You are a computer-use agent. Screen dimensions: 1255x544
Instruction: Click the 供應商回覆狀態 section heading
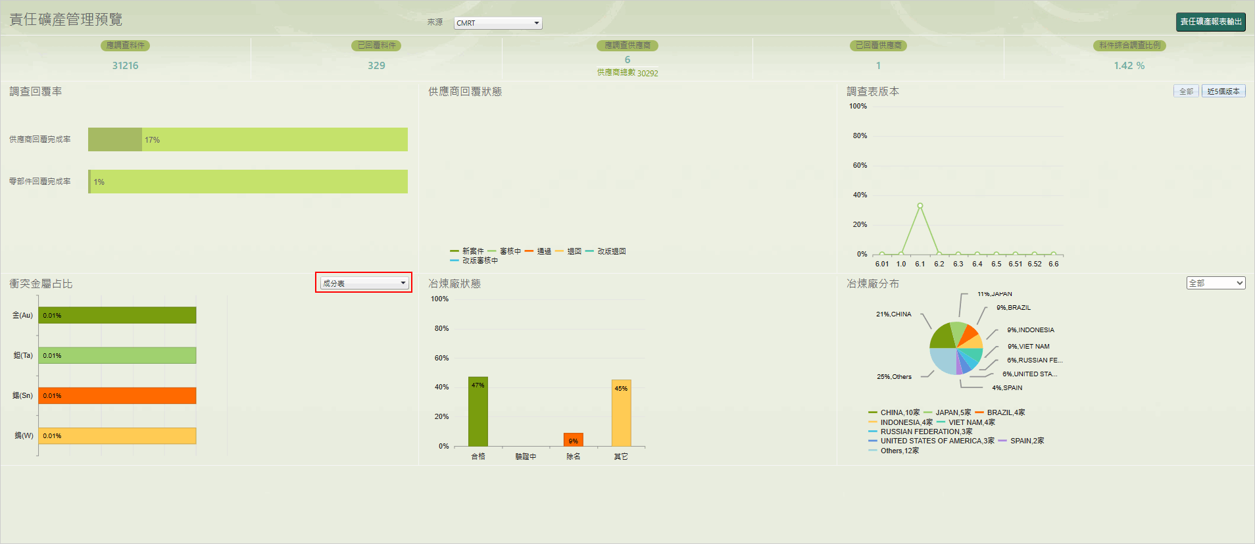point(465,91)
